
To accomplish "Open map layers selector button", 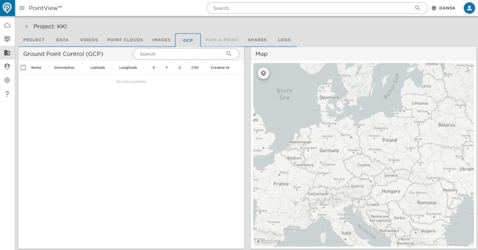I will [x=263, y=73].
